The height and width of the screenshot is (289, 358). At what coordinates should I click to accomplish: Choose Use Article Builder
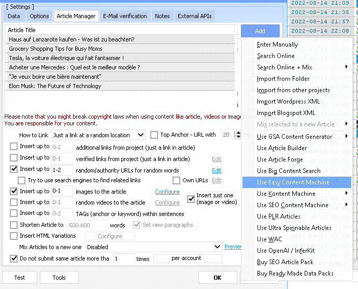pos(282,148)
